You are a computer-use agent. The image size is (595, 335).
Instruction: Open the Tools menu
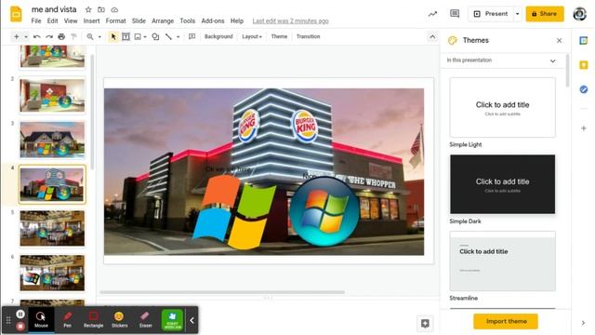[x=188, y=20]
